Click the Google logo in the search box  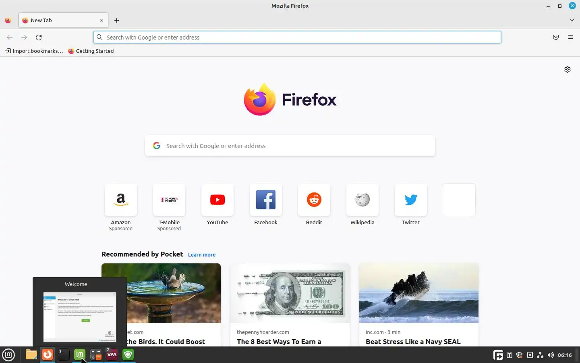point(157,146)
